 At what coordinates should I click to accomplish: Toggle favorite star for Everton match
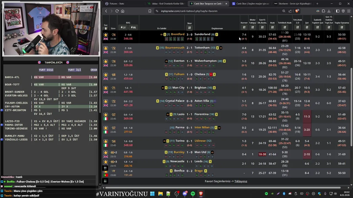(x=106, y=61)
